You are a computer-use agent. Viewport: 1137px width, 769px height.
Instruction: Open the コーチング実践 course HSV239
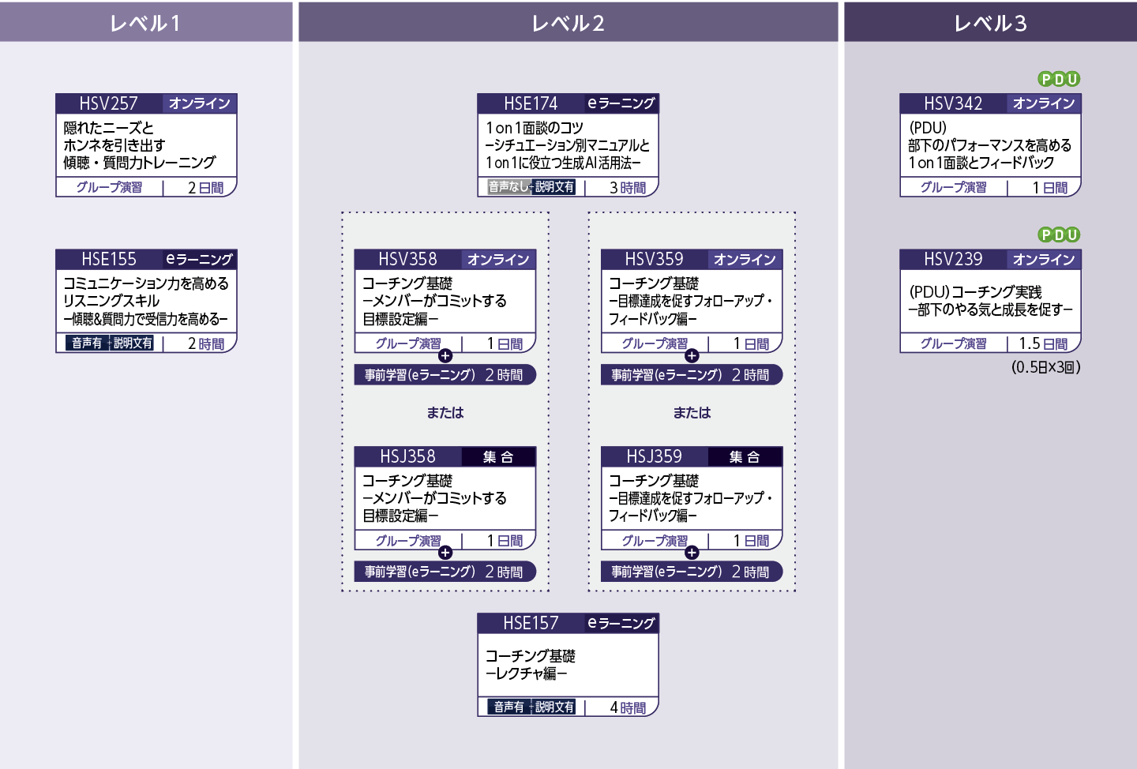click(x=989, y=300)
